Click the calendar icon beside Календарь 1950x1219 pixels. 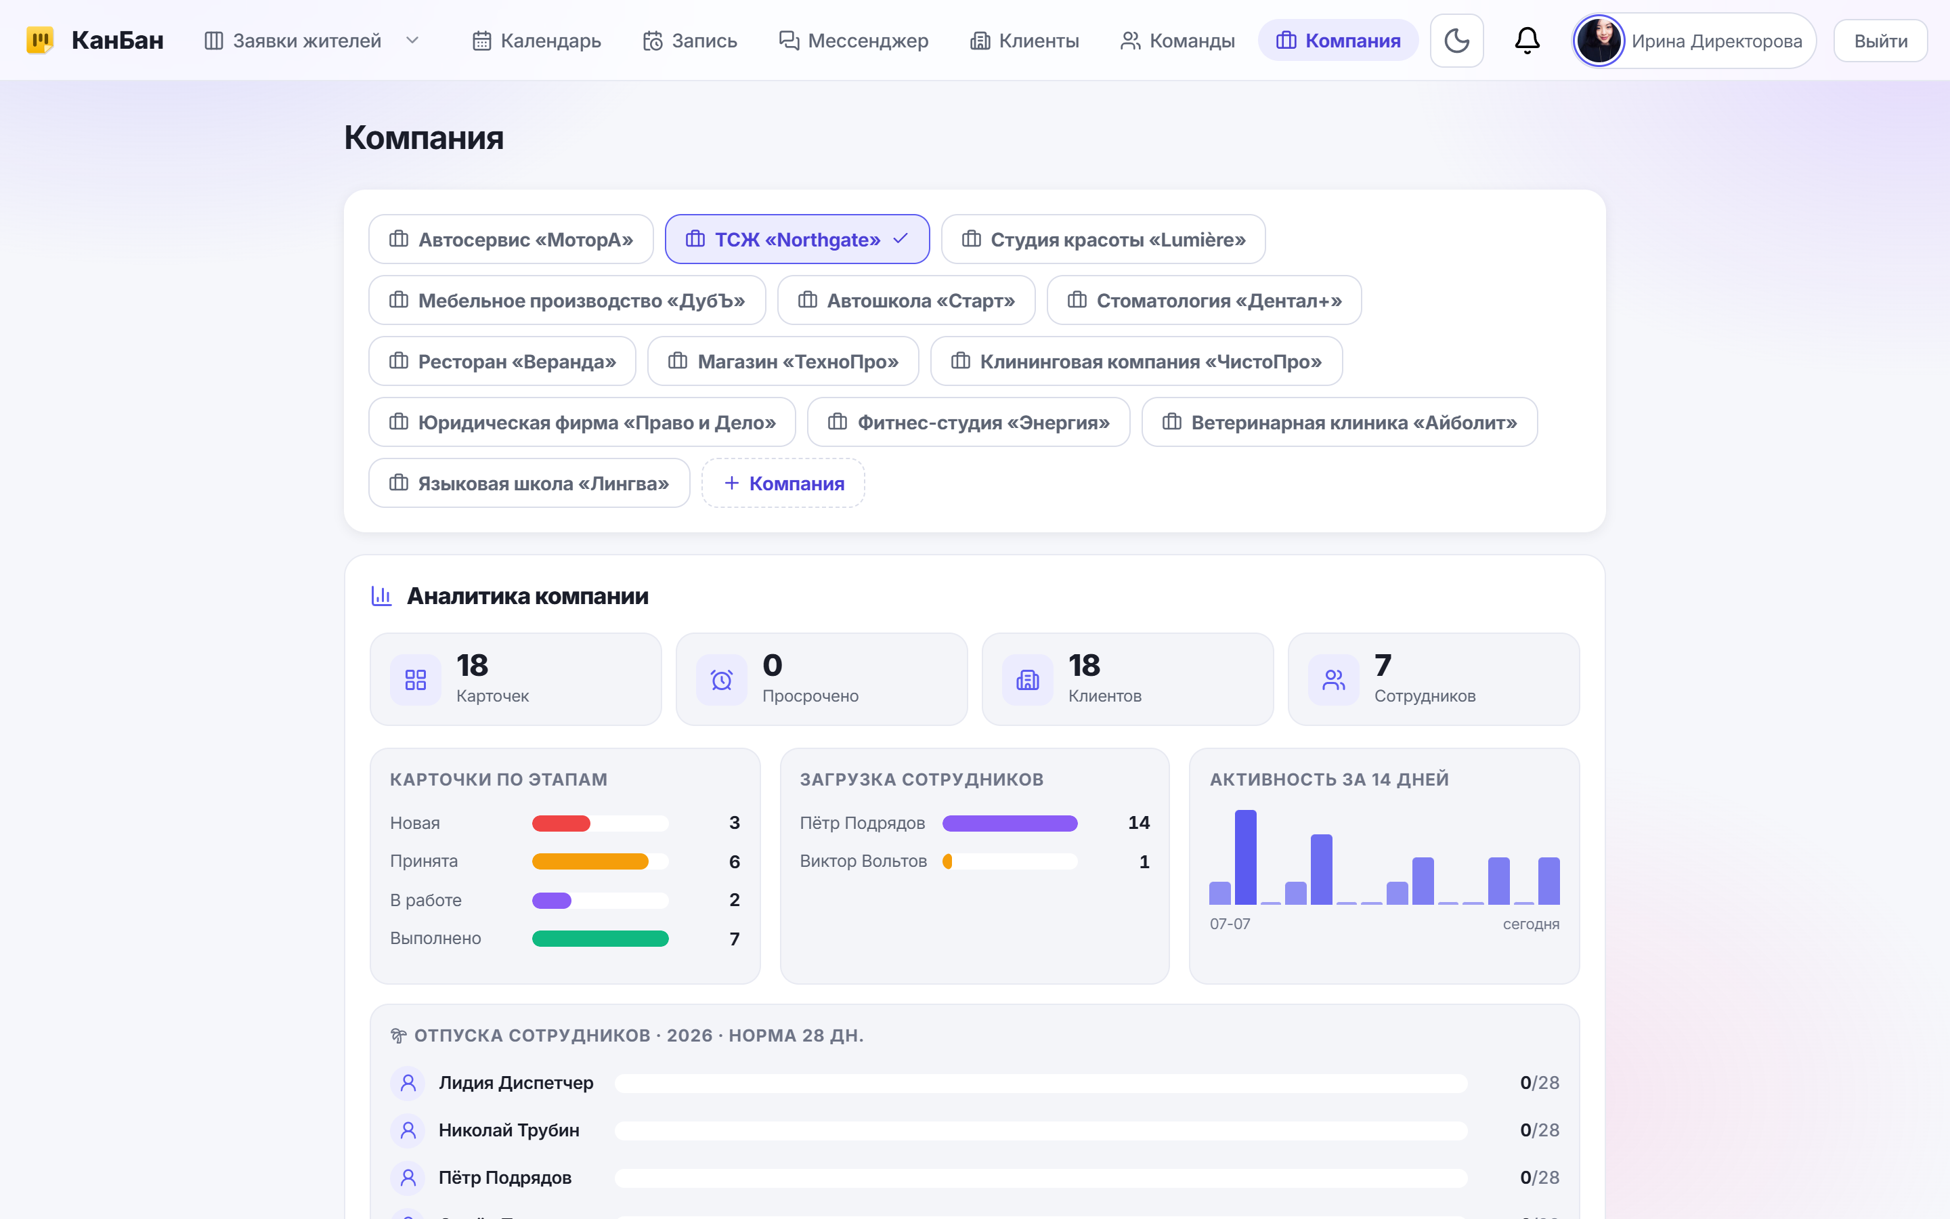pyautogui.click(x=482, y=41)
